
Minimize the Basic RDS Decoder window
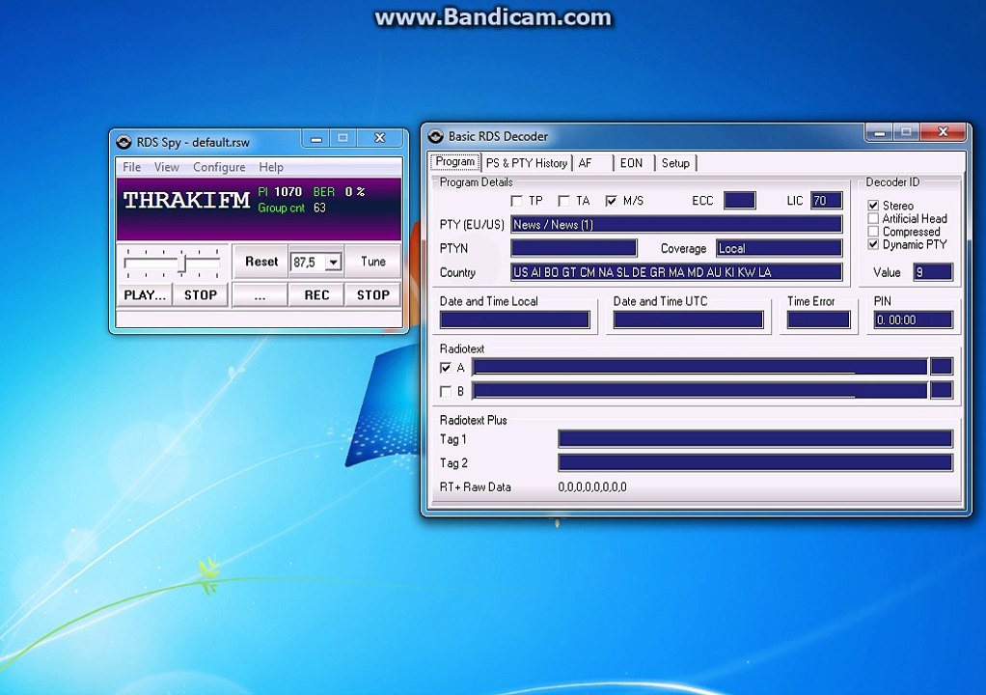[879, 132]
